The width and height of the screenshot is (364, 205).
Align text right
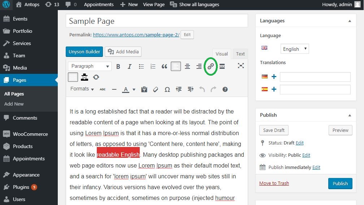[x=199, y=67]
